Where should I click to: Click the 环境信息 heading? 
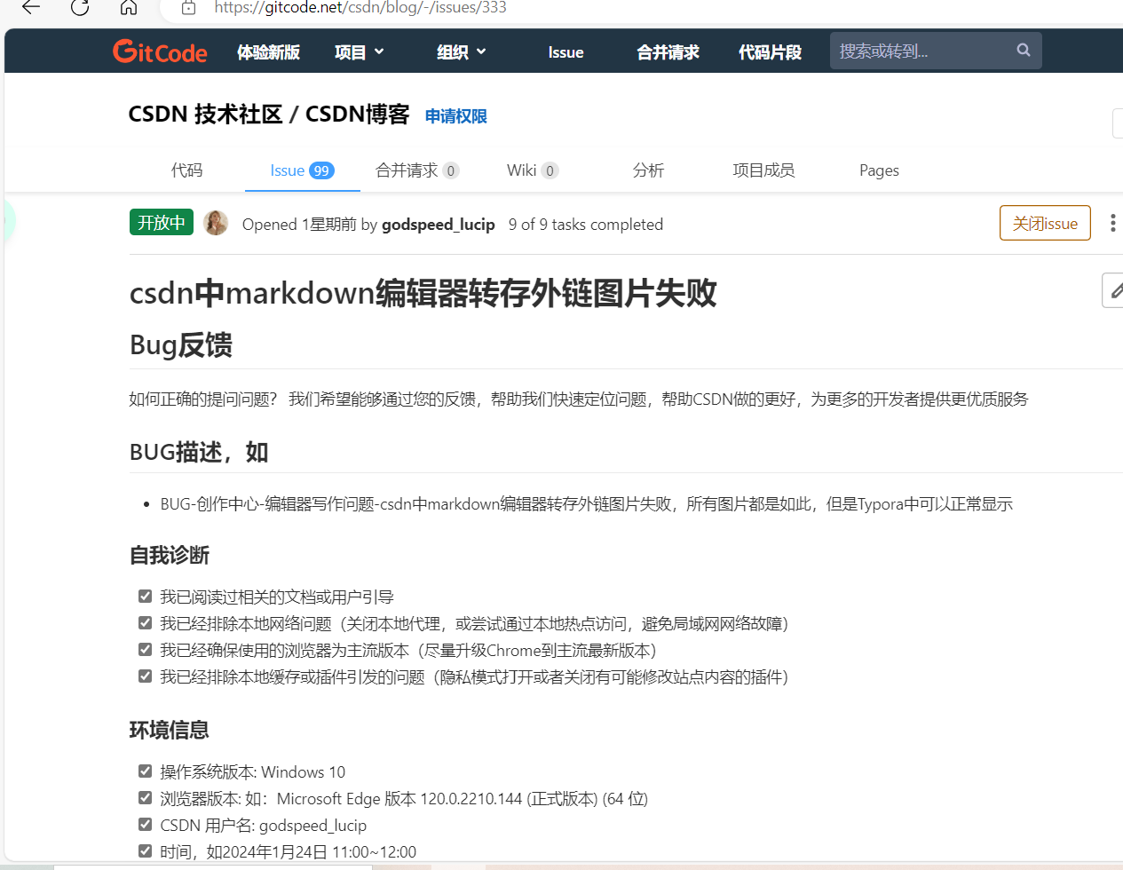click(x=170, y=731)
